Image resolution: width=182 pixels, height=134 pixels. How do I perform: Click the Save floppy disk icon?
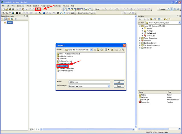click(x=10, y=9)
